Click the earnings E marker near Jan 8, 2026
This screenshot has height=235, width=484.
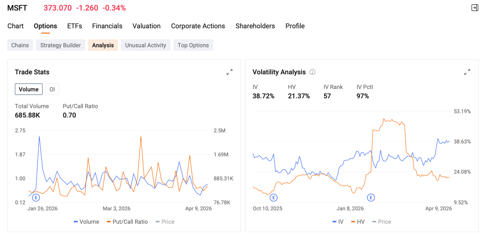371,197
